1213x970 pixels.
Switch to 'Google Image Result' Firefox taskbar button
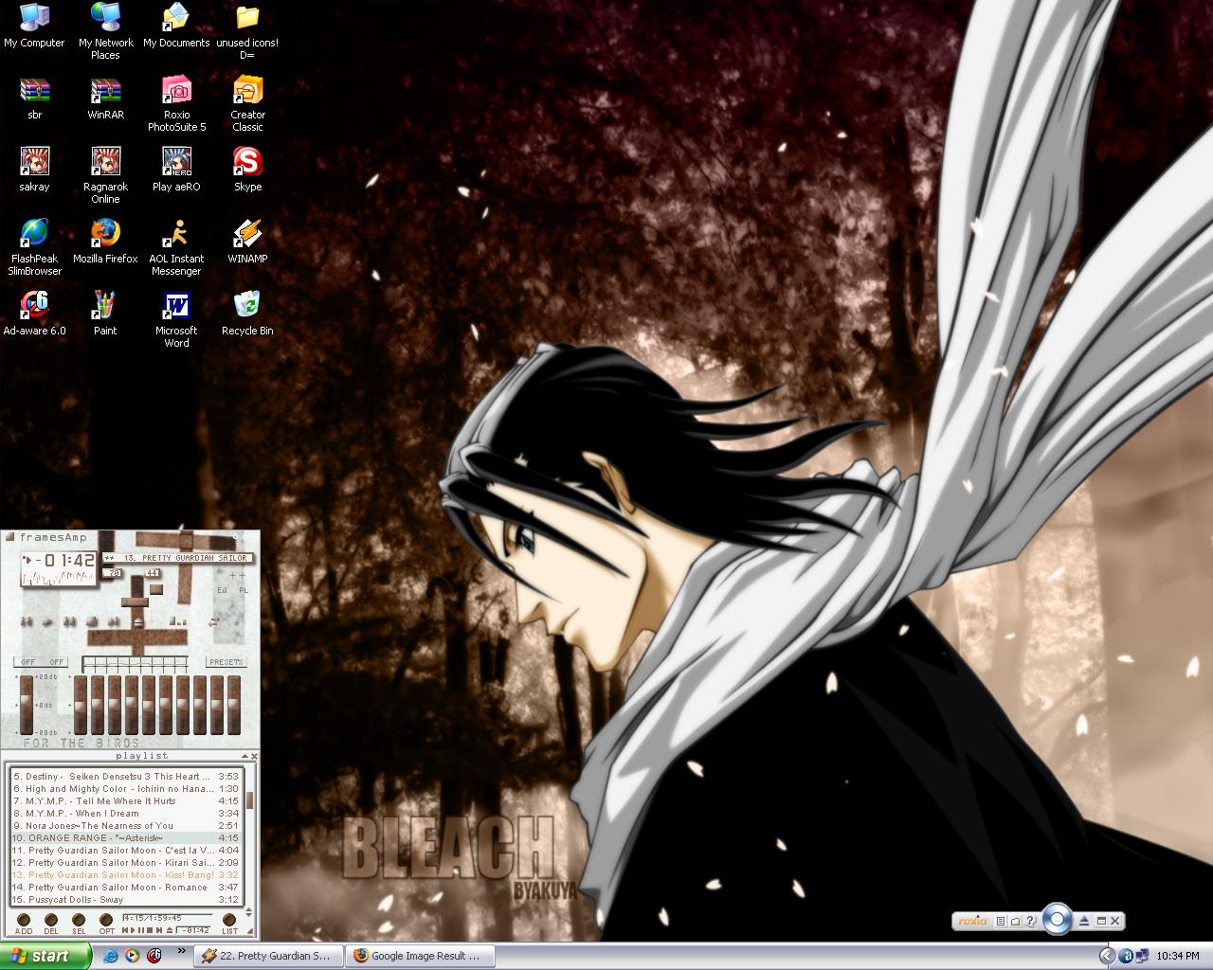pyautogui.click(x=419, y=956)
